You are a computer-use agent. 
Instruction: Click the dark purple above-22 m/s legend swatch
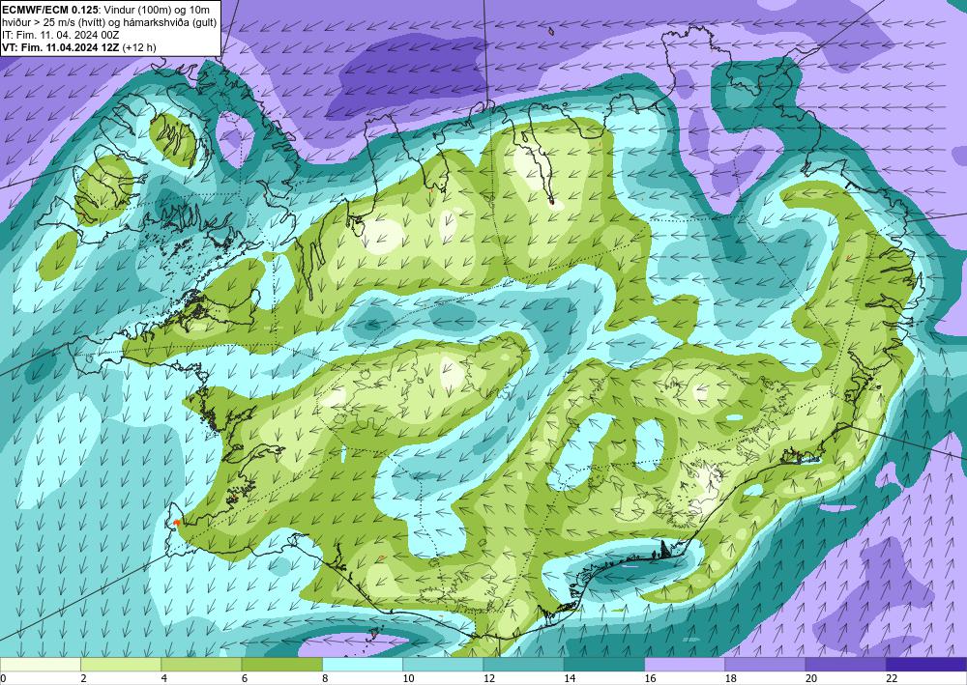coord(926,665)
